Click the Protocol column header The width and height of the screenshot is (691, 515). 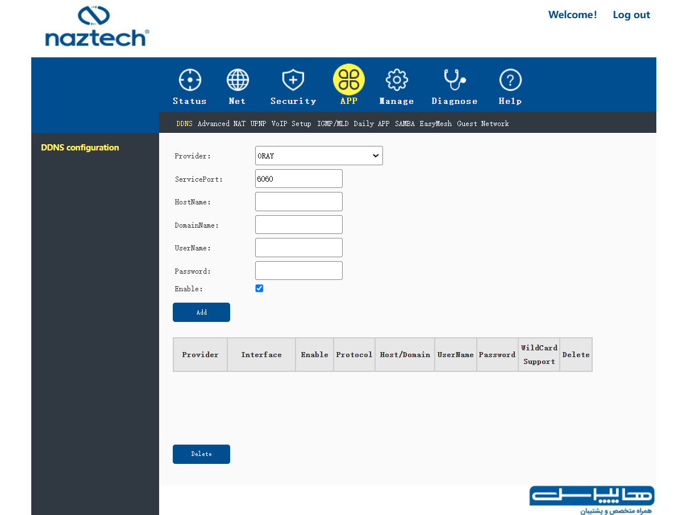354,355
